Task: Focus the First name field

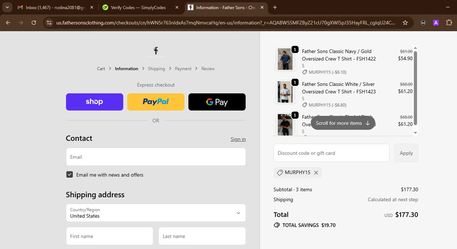Action: (109, 236)
